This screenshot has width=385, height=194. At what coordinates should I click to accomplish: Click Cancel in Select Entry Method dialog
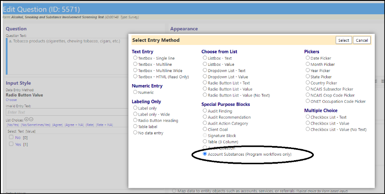[362, 40]
